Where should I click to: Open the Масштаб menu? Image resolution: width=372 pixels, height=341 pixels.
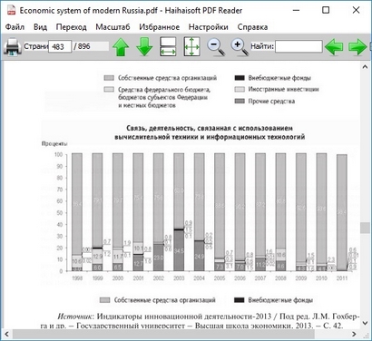pyautogui.click(x=113, y=27)
